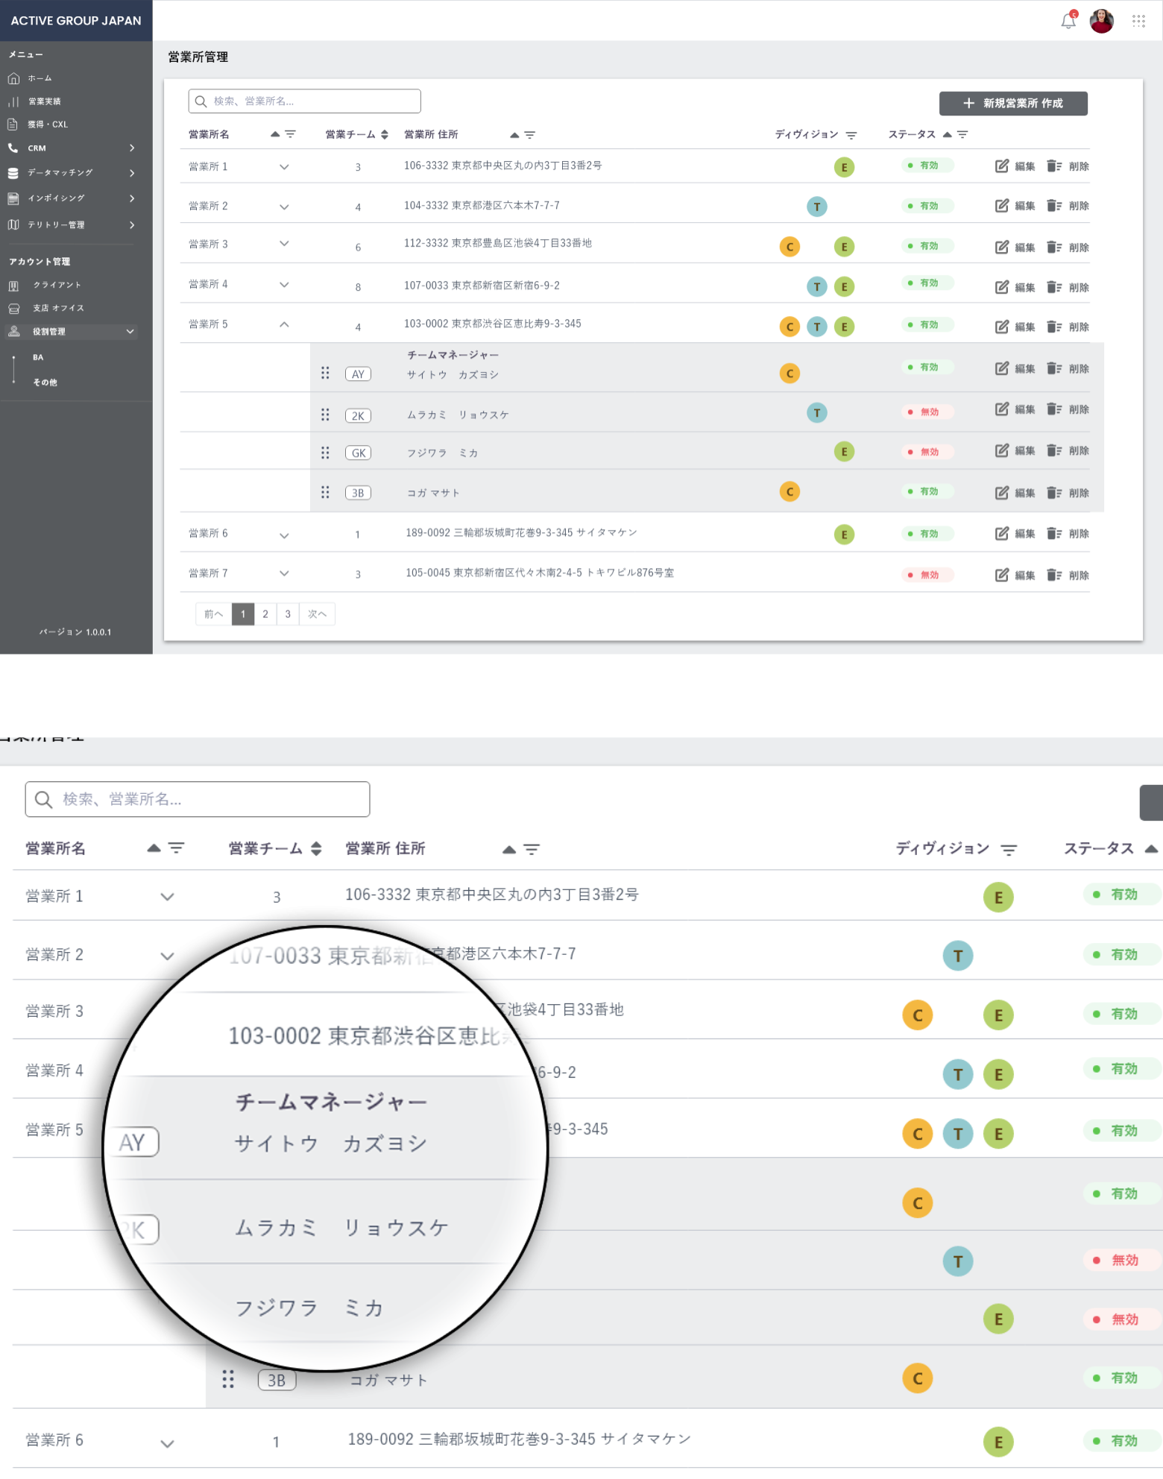The image size is (1163, 1479).
Task: Open filter for ステータス column
Action: pos(962,135)
